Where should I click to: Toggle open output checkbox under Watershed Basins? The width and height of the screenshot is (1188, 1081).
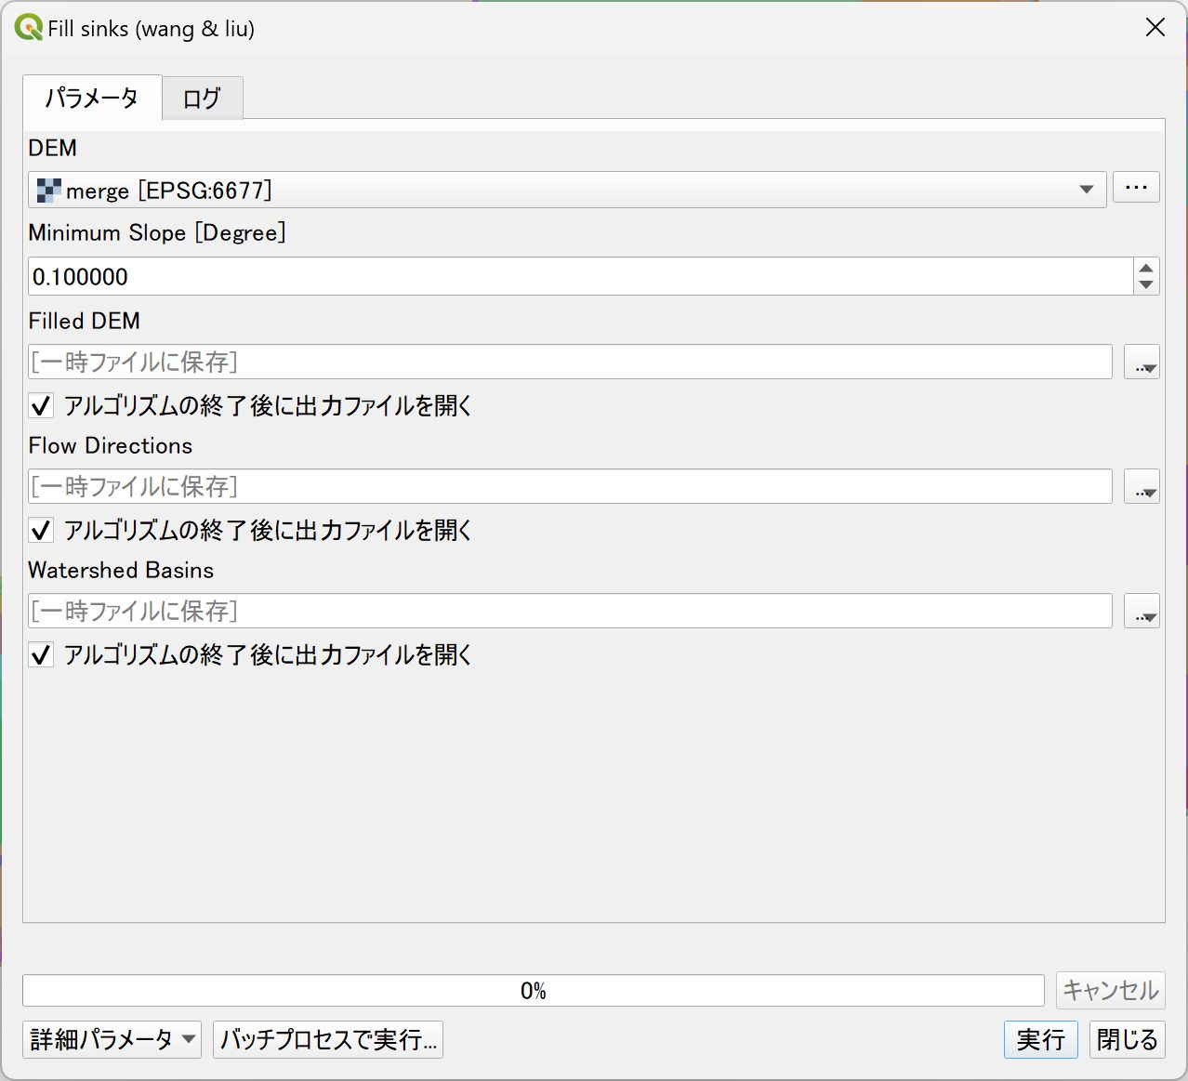[x=41, y=654]
